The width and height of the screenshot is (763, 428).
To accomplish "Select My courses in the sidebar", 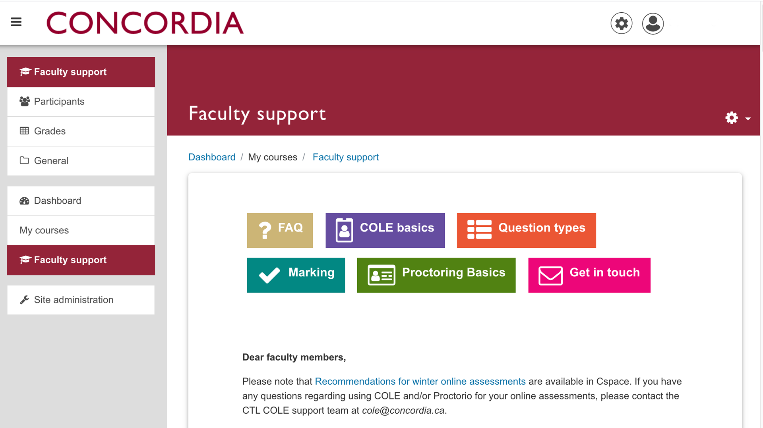I will pyautogui.click(x=44, y=230).
